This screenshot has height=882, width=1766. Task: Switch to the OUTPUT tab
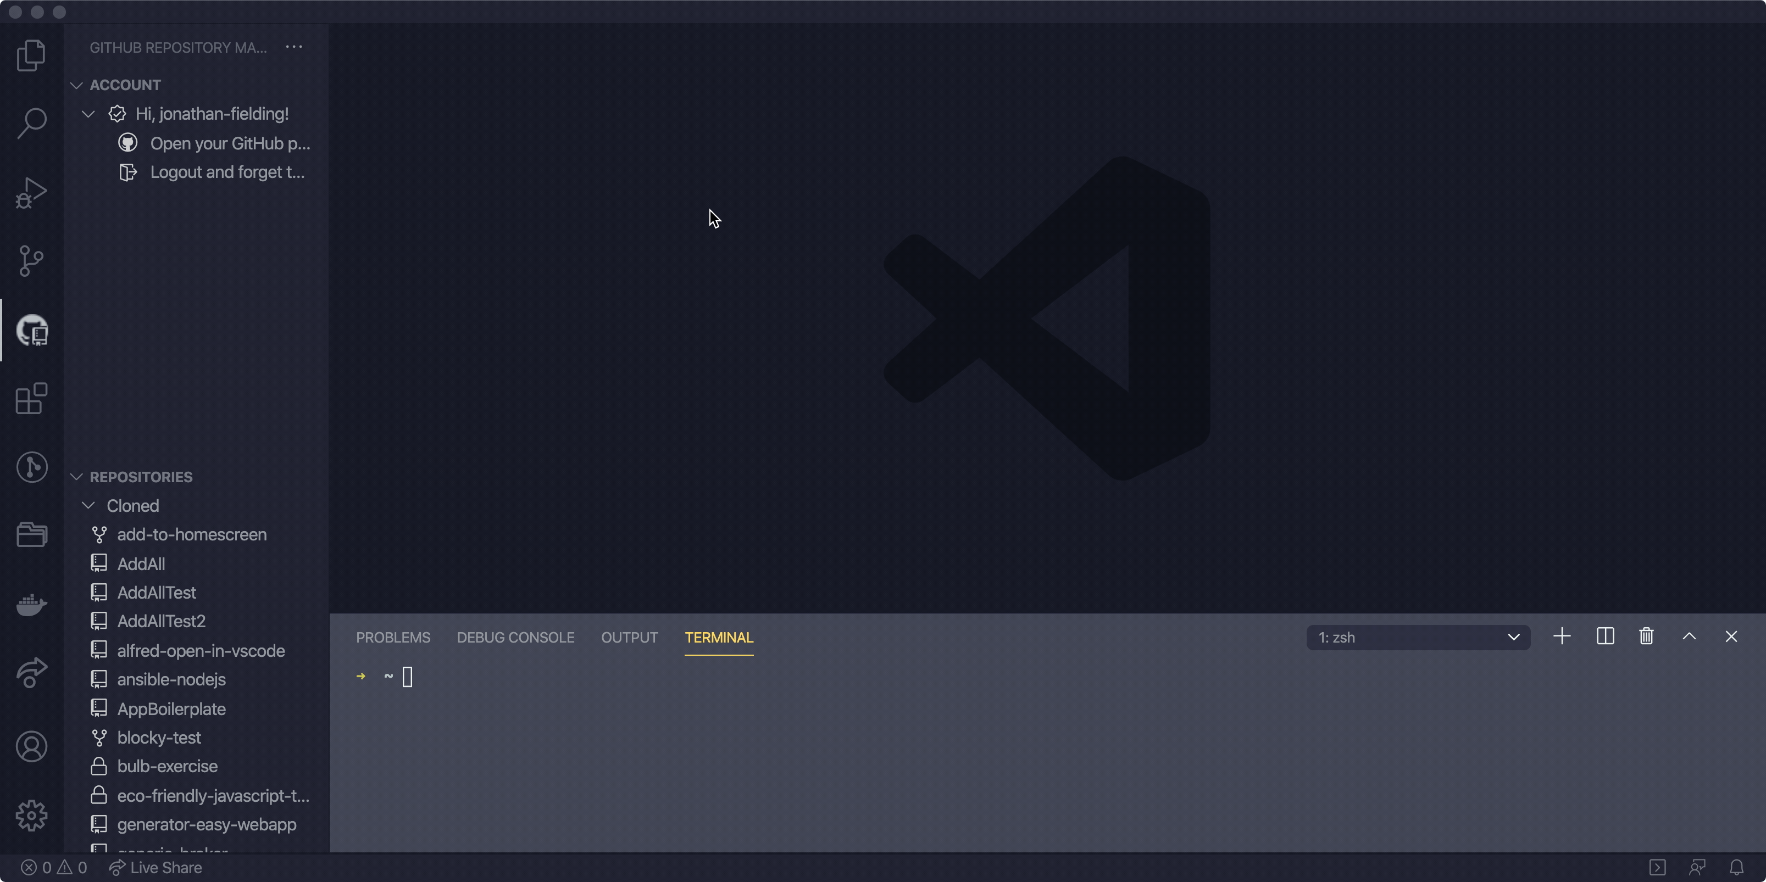(629, 638)
